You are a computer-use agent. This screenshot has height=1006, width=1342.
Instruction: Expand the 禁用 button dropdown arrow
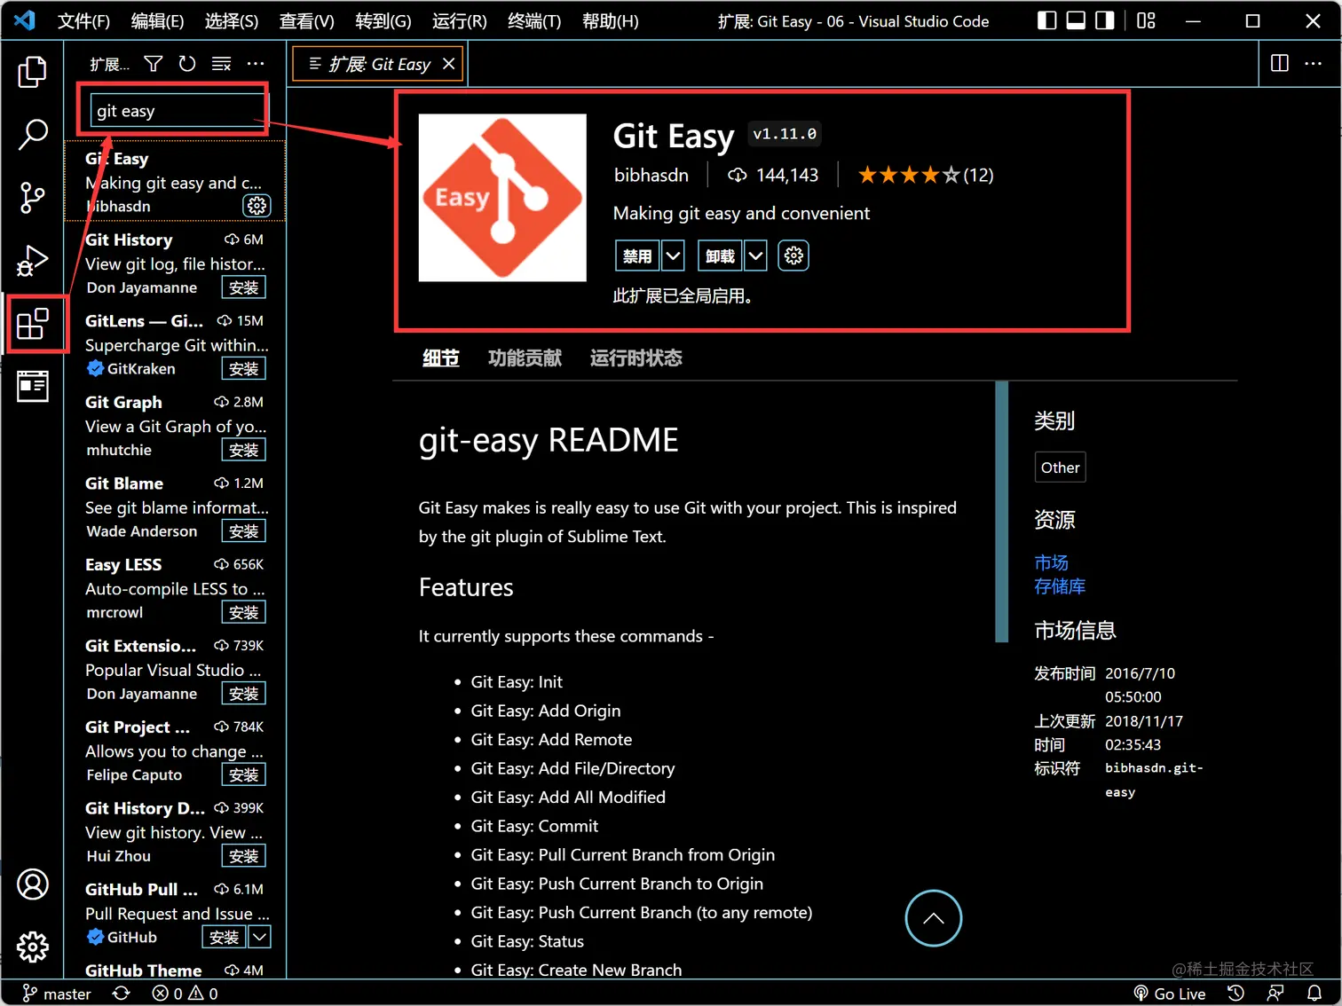[x=673, y=255]
